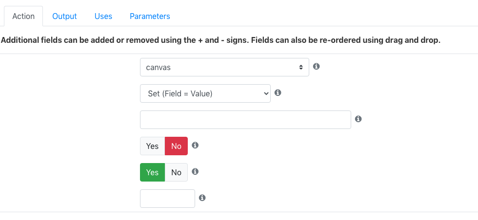The height and width of the screenshot is (220, 478).
Task: Select Yes on the toggle showing red No
Action: tap(152, 146)
